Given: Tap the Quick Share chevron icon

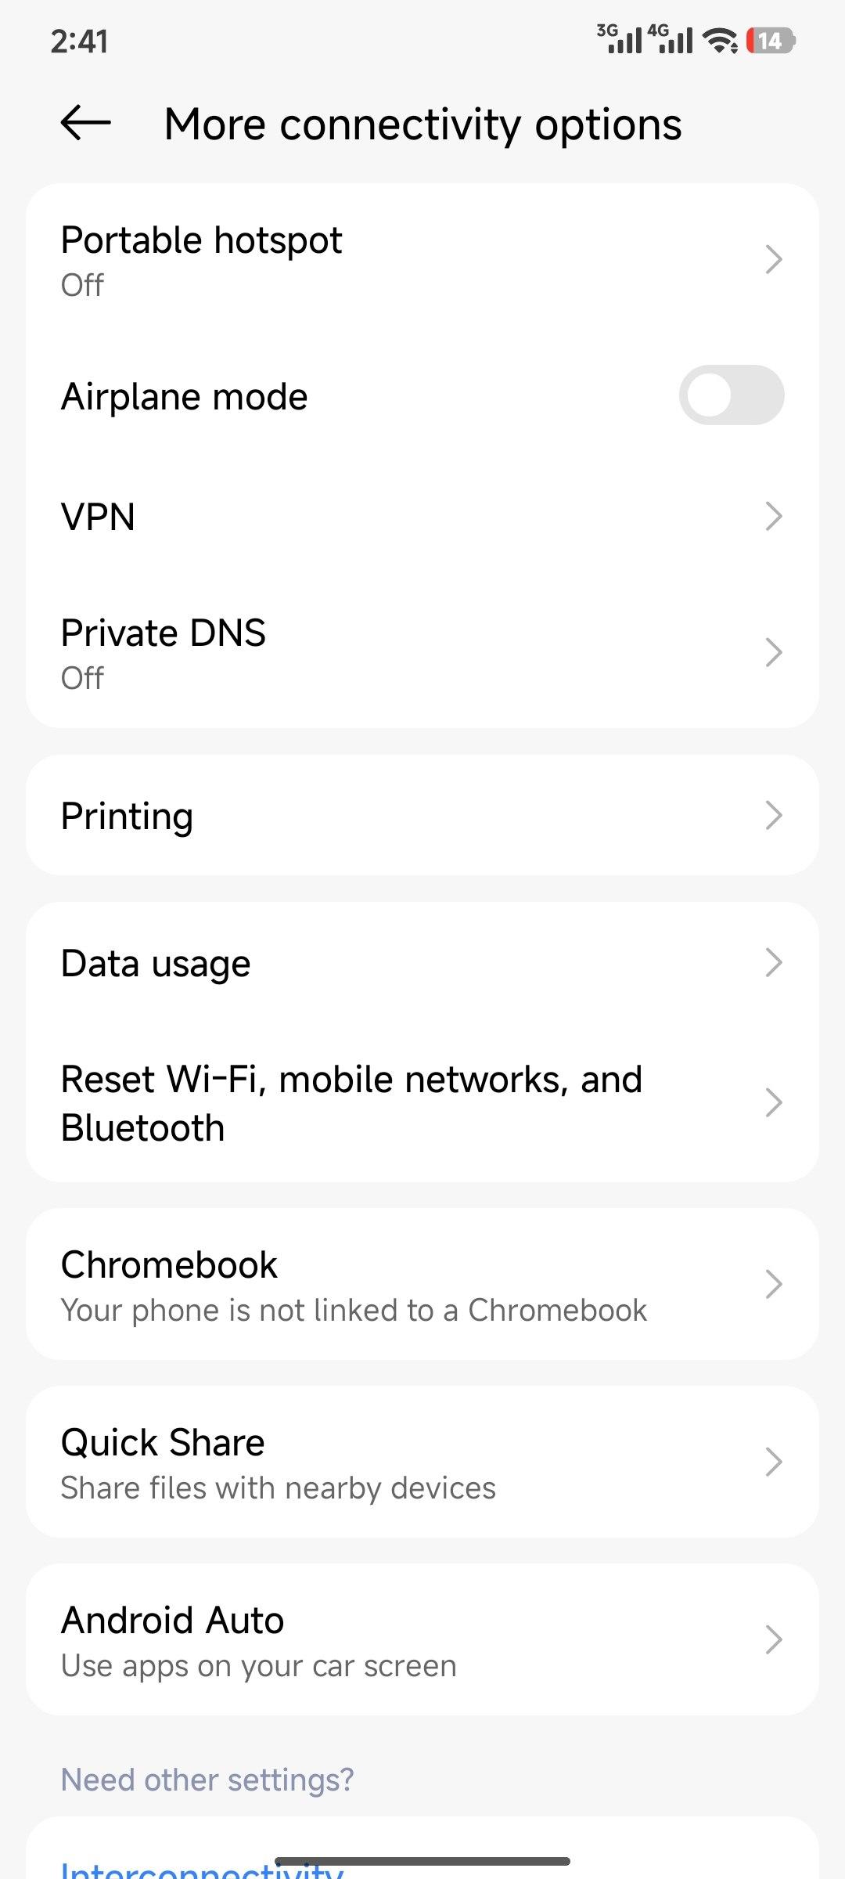Looking at the screenshot, I should 773,1462.
